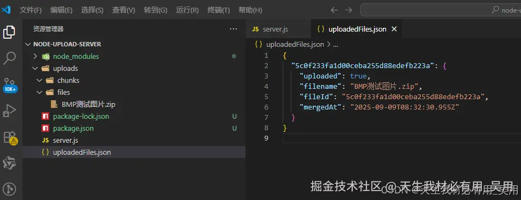
Task: Open the File menu 文件(F)
Action: click(x=31, y=10)
